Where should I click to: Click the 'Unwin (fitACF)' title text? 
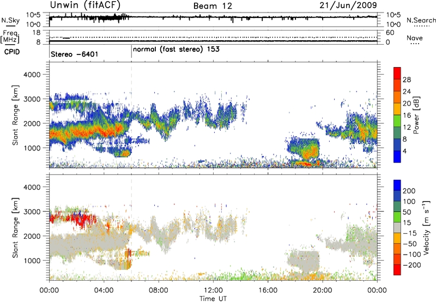tap(85, 5)
